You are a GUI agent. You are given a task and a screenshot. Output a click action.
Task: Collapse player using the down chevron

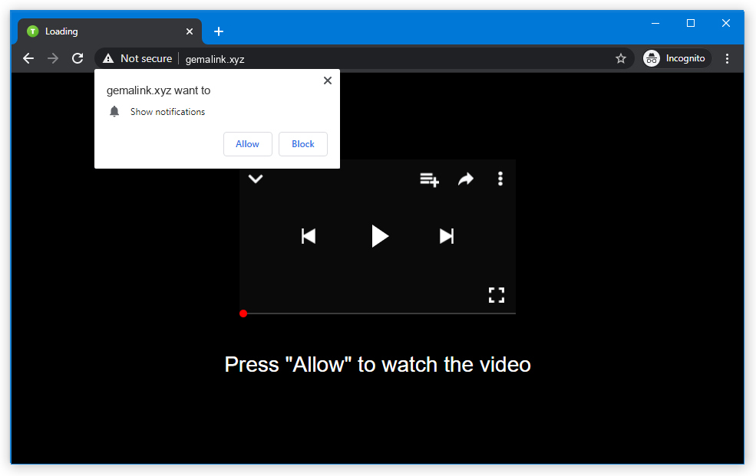(x=256, y=179)
